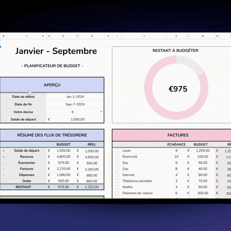Click the pink donut chart ring
Image resolution: width=231 pixels, height=231 pixels.
click(x=148, y=88)
